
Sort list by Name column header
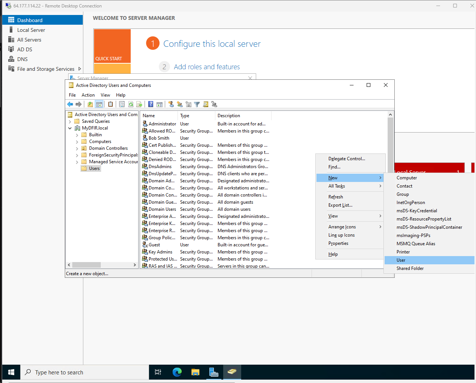coord(159,116)
